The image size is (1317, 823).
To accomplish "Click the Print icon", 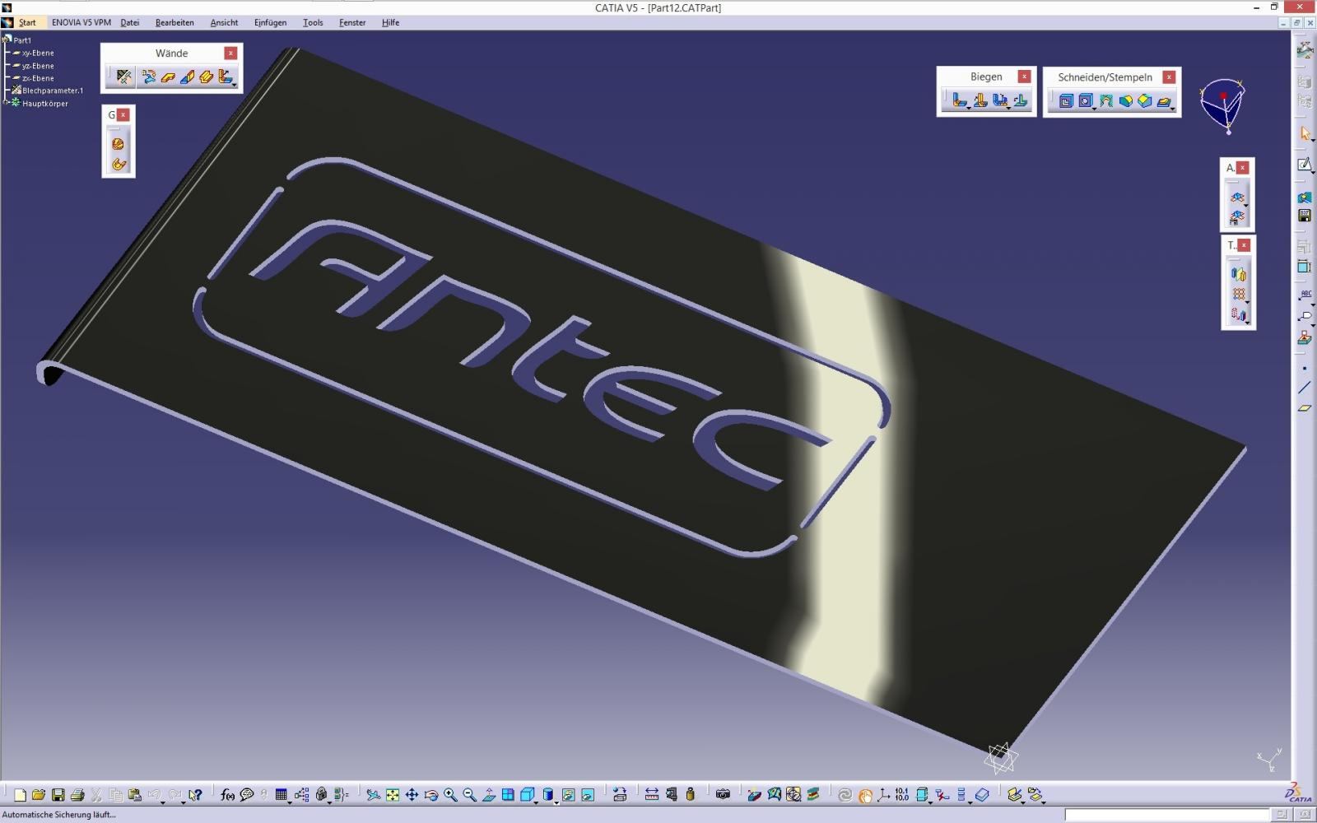I will tap(77, 795).
